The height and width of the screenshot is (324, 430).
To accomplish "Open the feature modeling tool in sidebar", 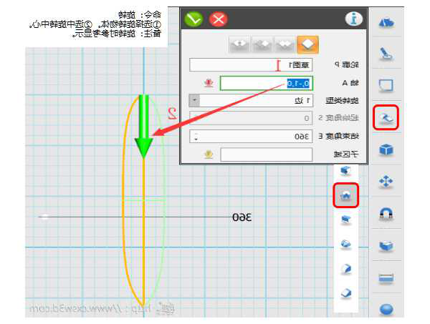I will [x=386, y=117].
